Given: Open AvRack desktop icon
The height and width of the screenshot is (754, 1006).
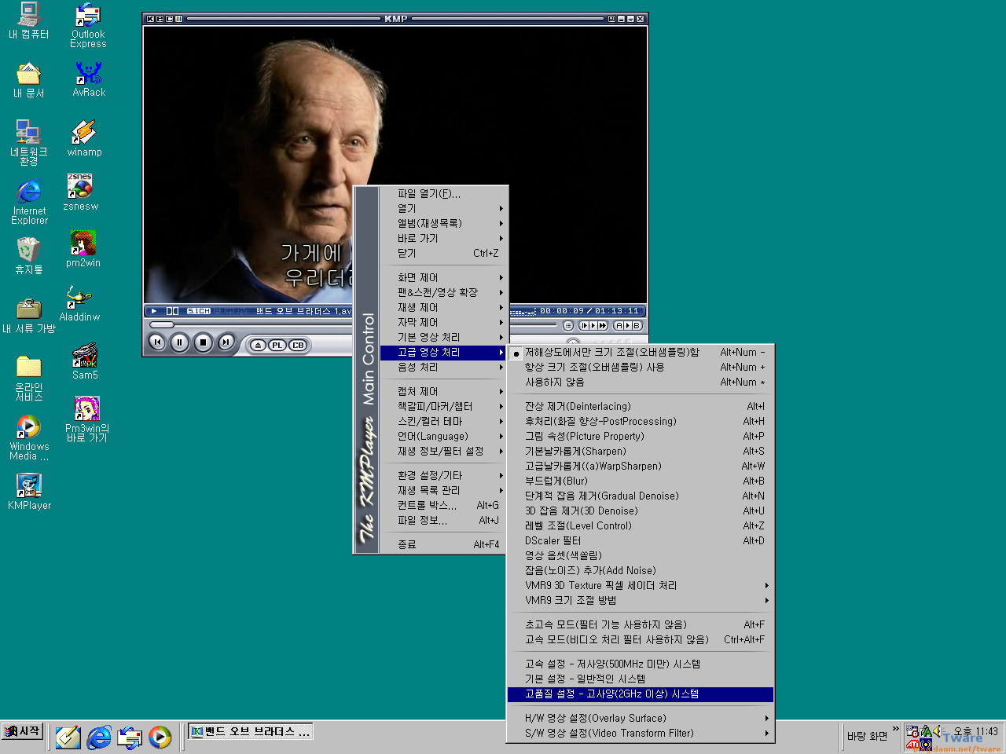Looking at the screenshot, I should point(89,79).
